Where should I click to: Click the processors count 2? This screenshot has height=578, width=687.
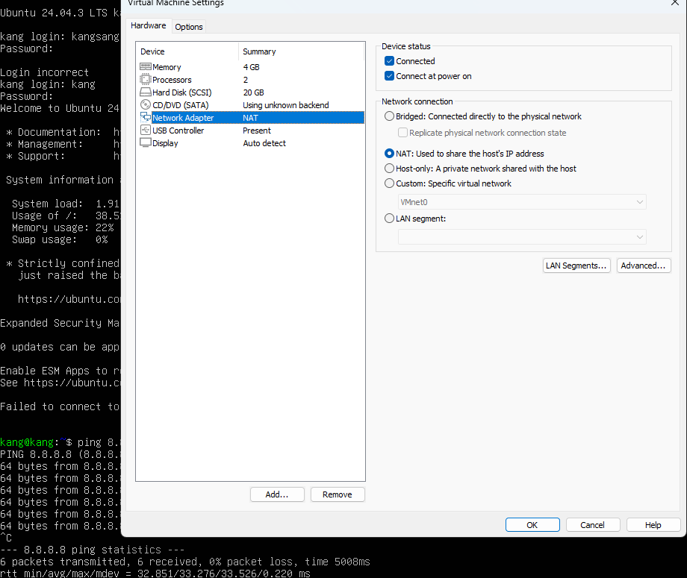click(x=246, y=80)
